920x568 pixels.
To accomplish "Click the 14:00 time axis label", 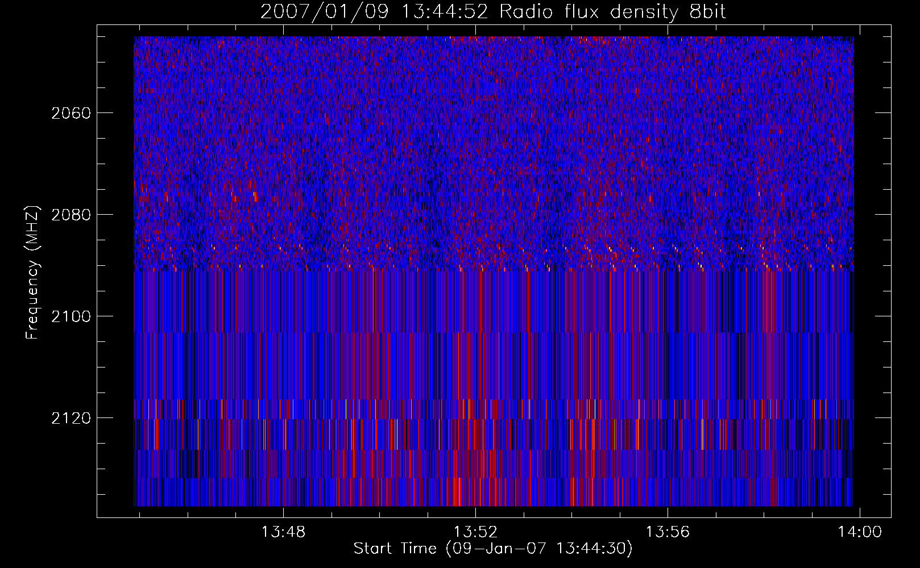I will [860, 532].
